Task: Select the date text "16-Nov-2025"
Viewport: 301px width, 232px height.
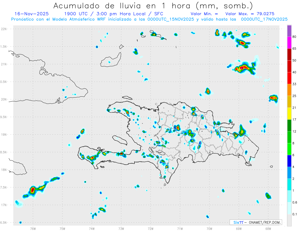Action: tap(32, 14)
